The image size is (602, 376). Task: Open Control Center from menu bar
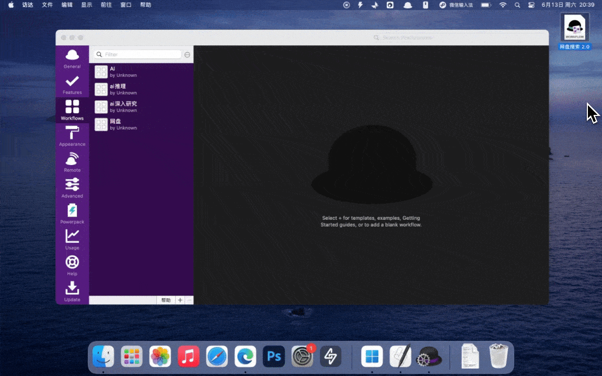(531, 5)
